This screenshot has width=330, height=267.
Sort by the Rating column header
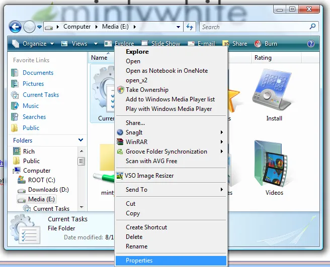(276, 58)
